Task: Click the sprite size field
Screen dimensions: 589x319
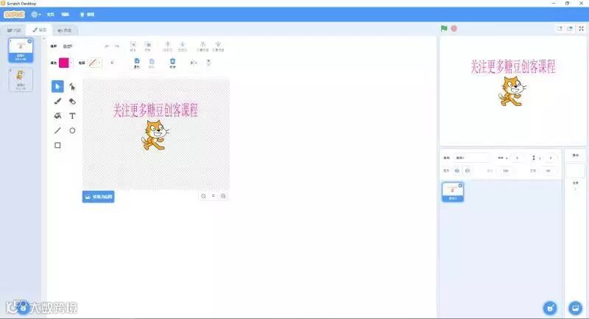Action: click(506, 171)
